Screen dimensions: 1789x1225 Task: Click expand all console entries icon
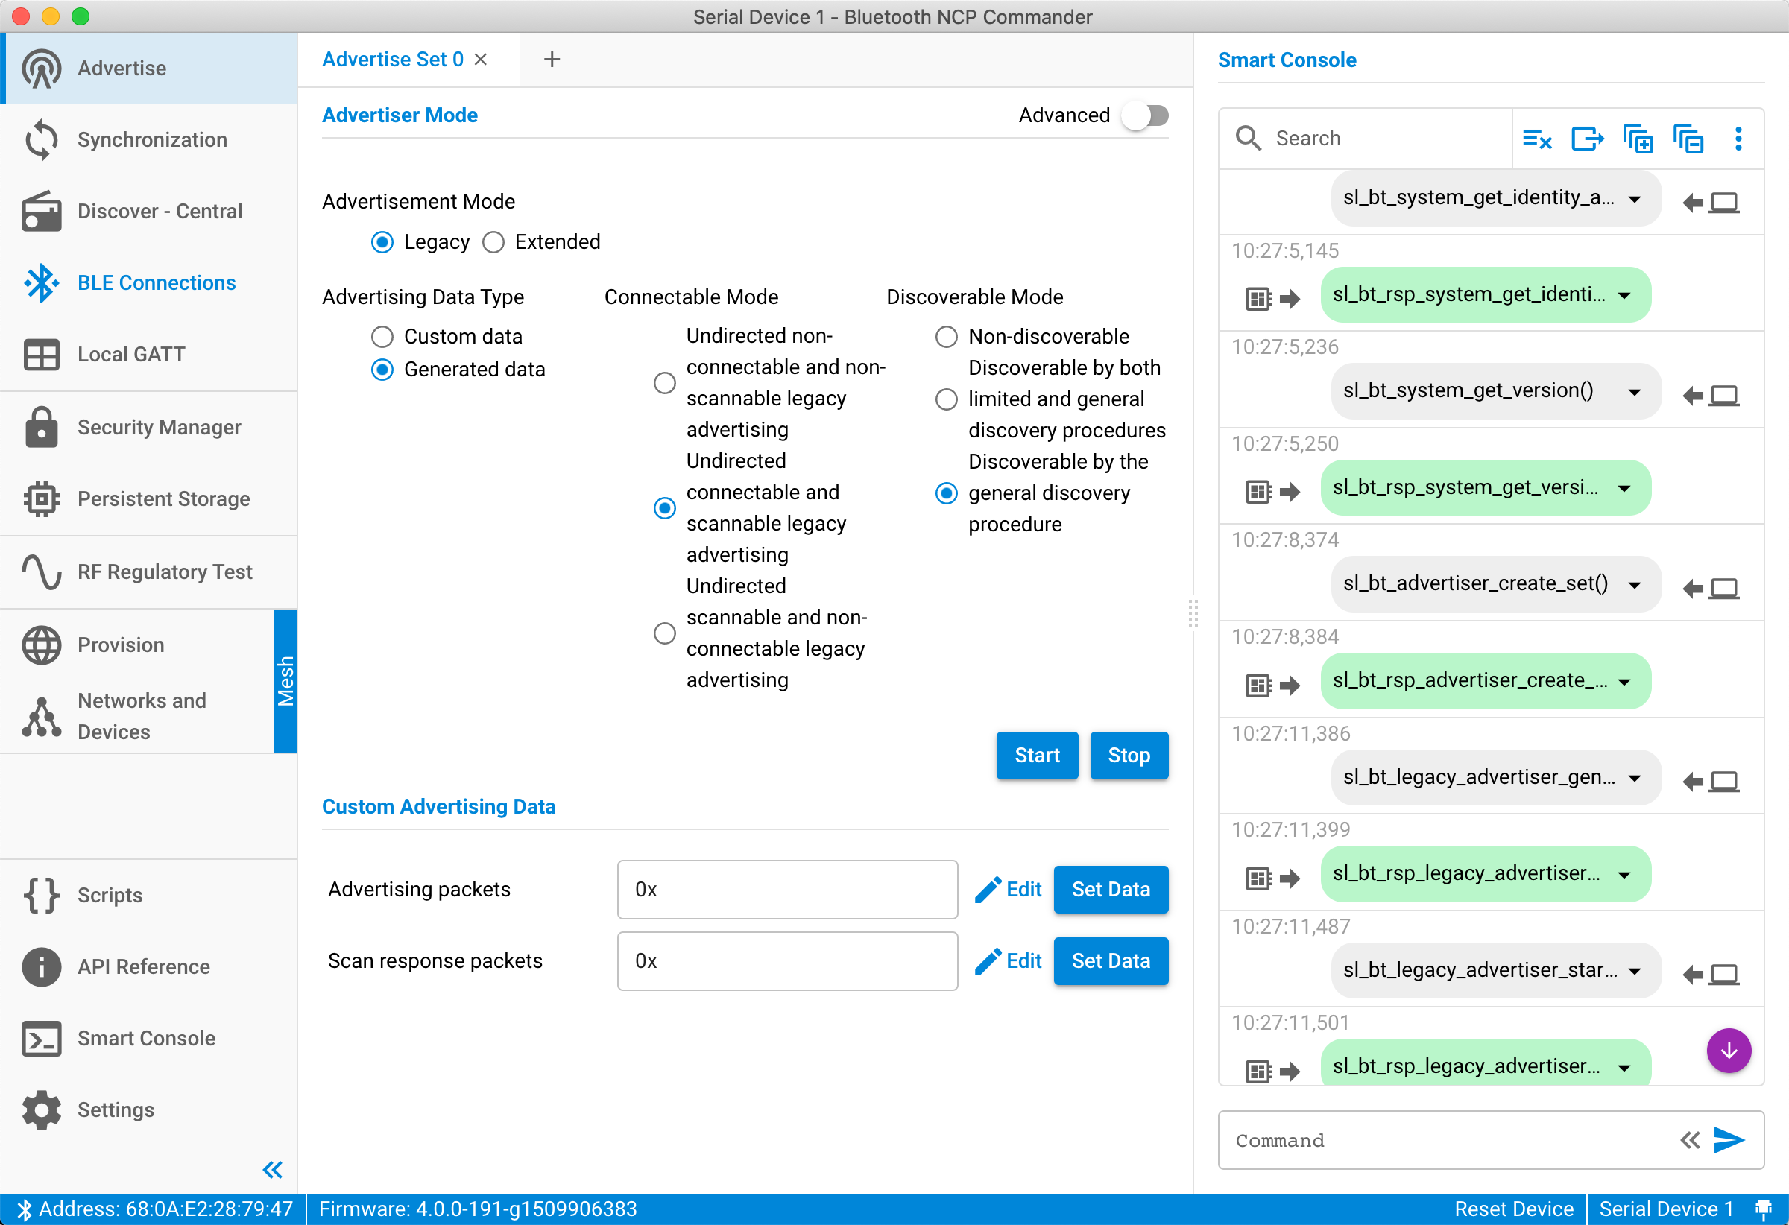(x=1638, y=139)
